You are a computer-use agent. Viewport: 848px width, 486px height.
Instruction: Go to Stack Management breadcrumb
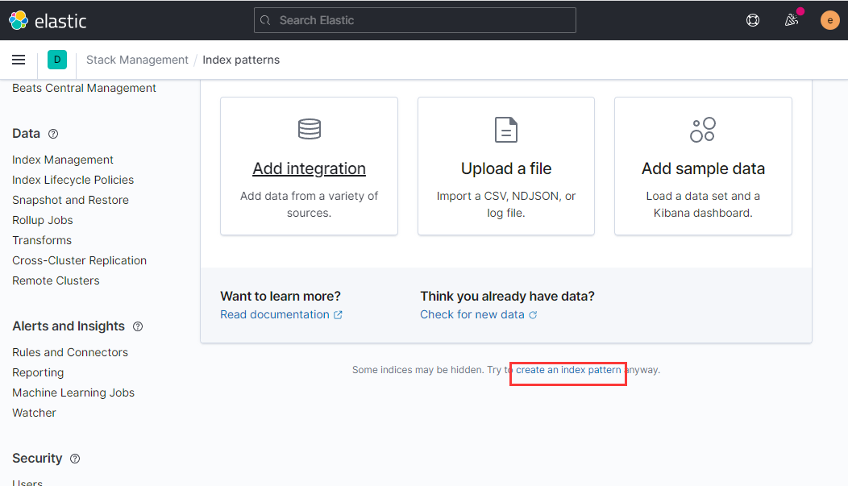(x=137, y=60)
